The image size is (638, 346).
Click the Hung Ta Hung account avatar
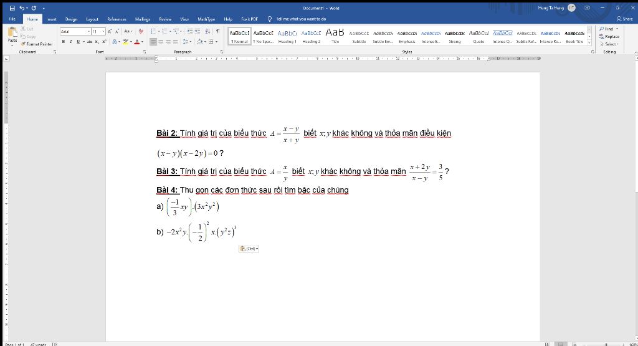572,7
